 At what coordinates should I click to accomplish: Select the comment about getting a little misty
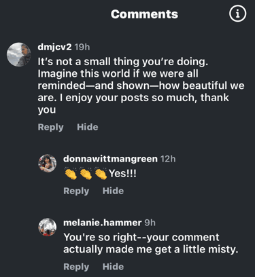151,243
